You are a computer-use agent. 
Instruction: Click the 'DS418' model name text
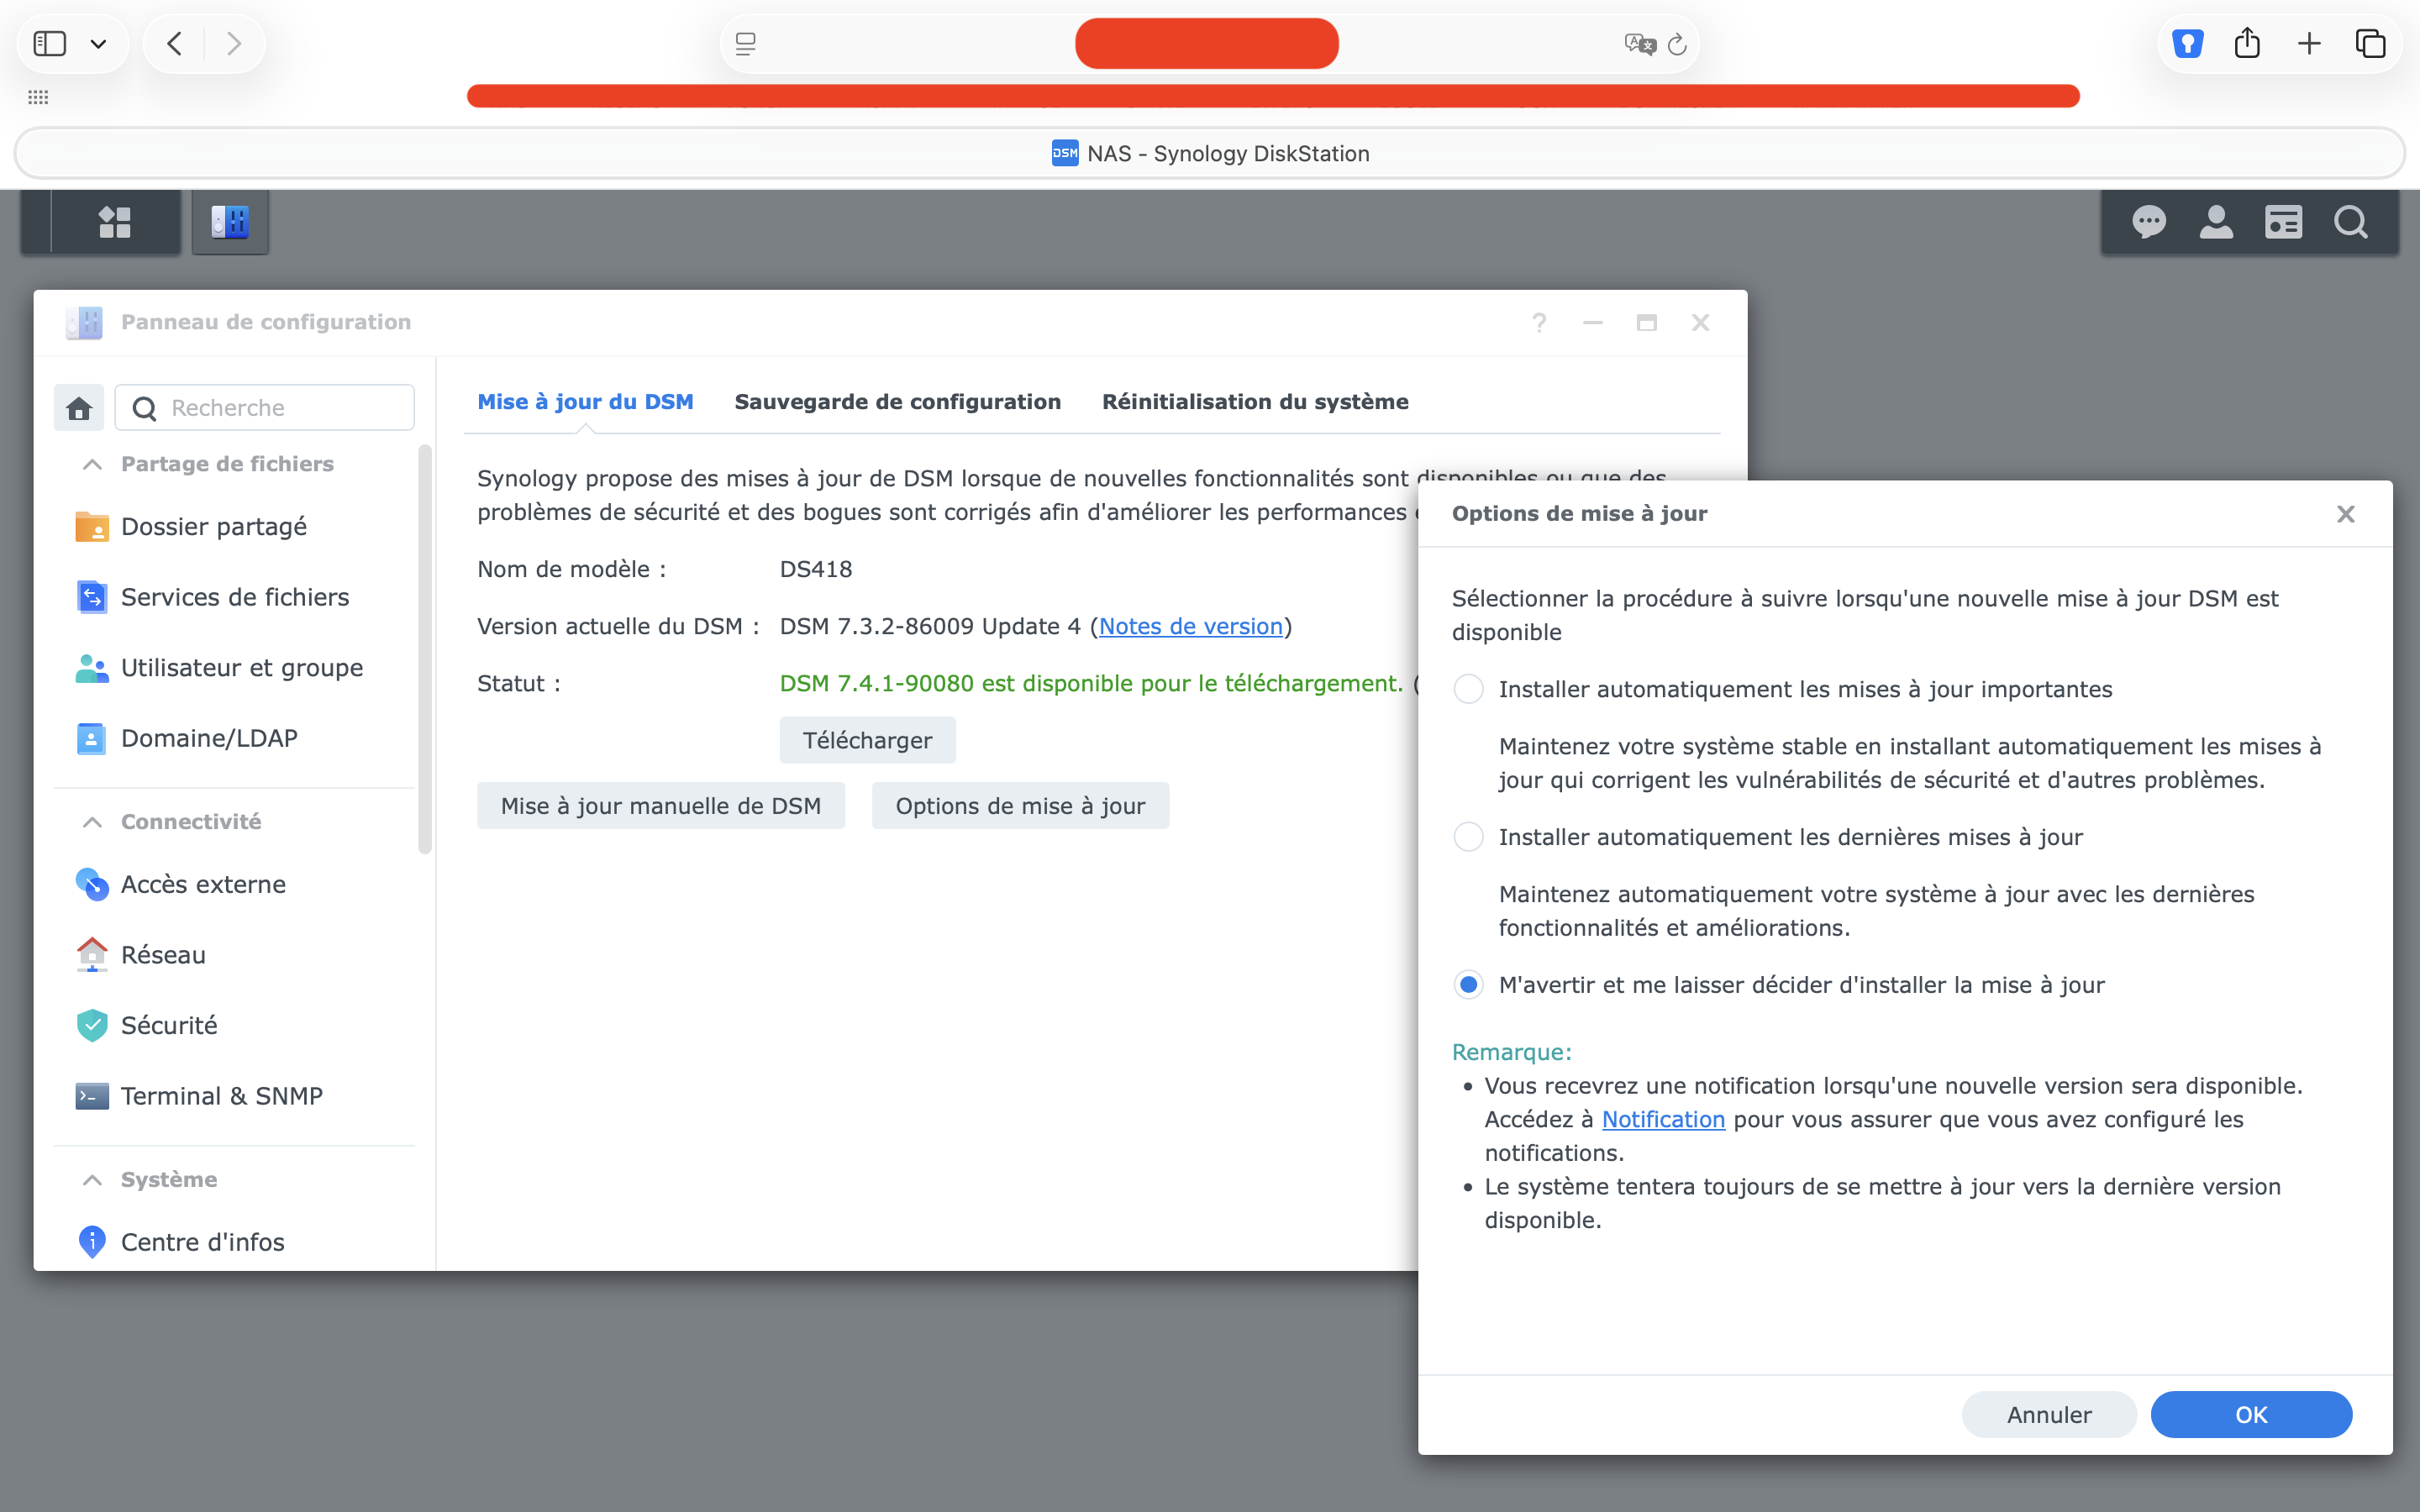click(x=816, y=569)
